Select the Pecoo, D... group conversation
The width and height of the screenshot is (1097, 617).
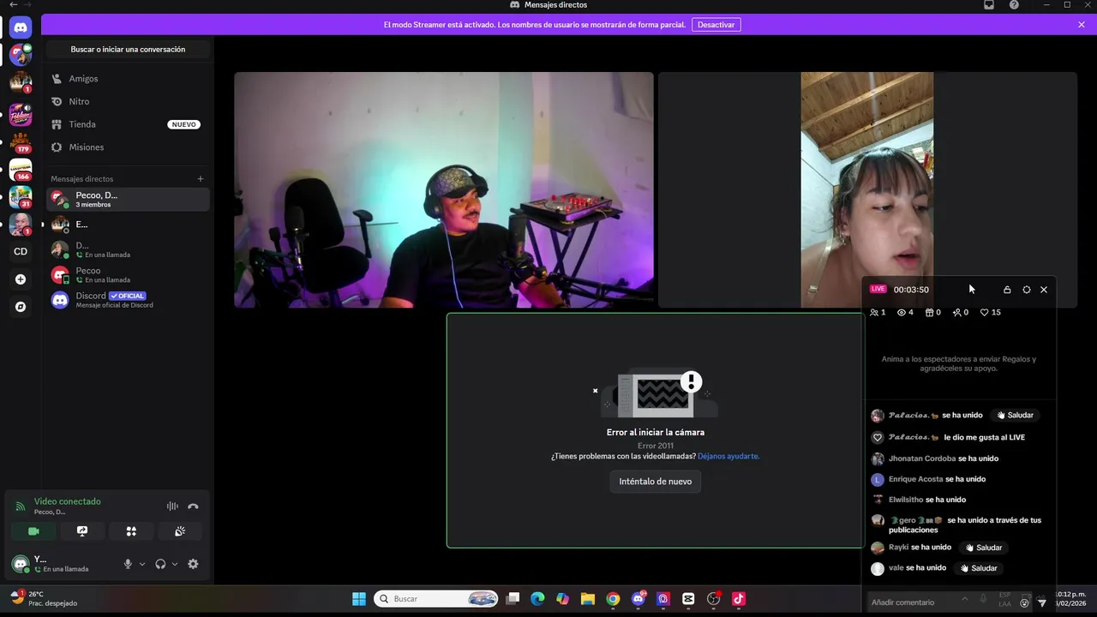(128, 200)
